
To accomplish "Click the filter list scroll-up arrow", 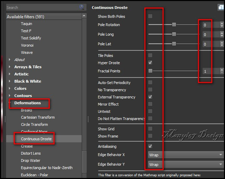I will [84, 16].
